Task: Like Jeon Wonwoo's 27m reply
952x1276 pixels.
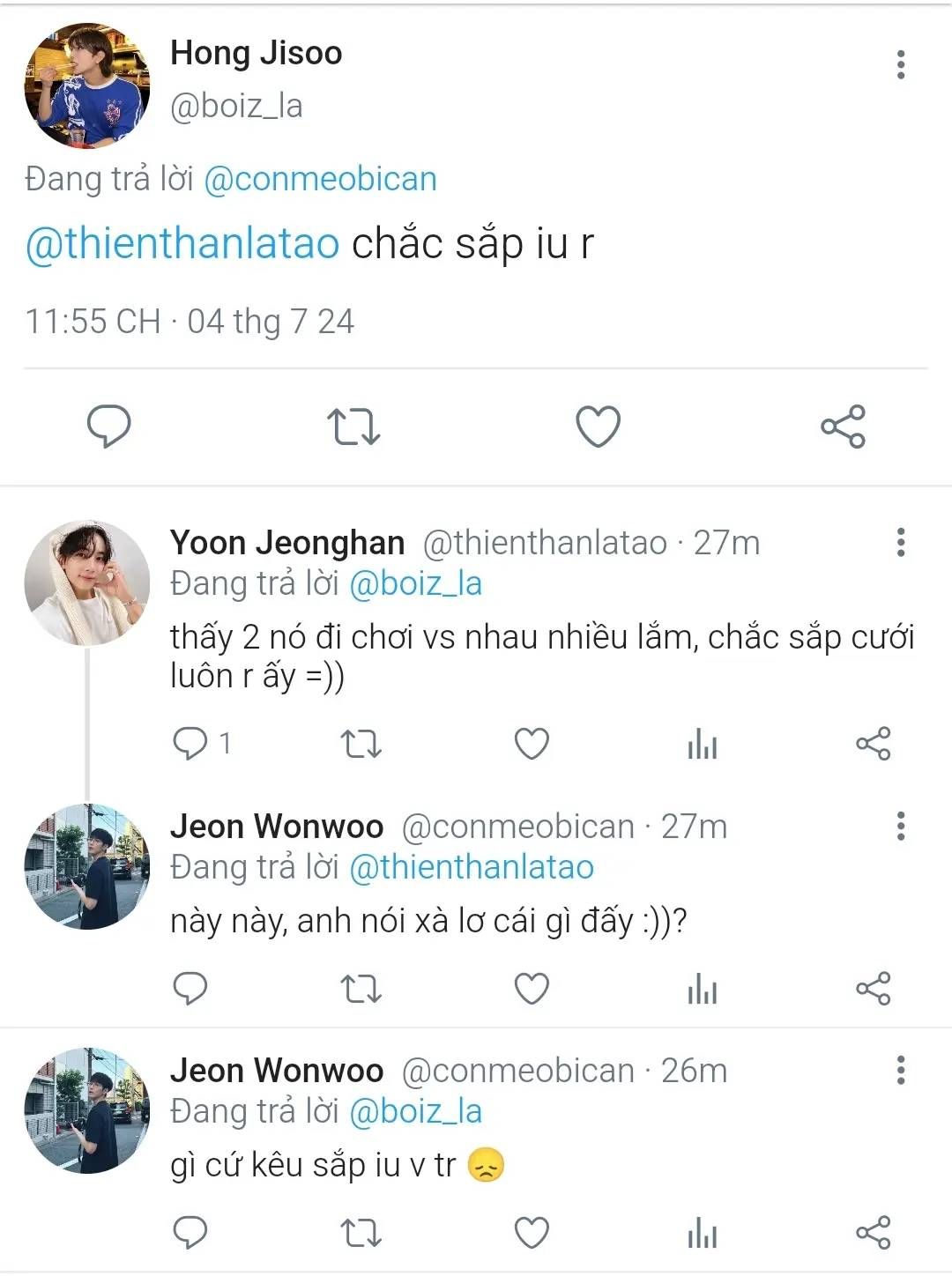Action: [532, 989]
